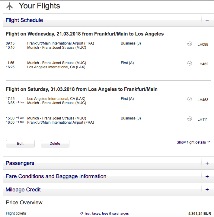Screen dimensions: 214x217
Task: Click the 5.361,24 EUR price total
Action: point(200,214)
